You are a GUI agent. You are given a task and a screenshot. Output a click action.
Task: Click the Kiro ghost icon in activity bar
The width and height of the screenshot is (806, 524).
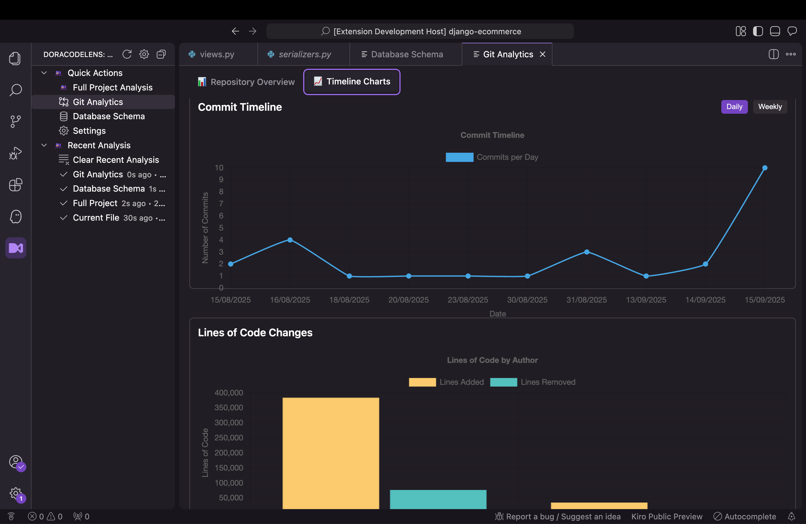[16, 217]
